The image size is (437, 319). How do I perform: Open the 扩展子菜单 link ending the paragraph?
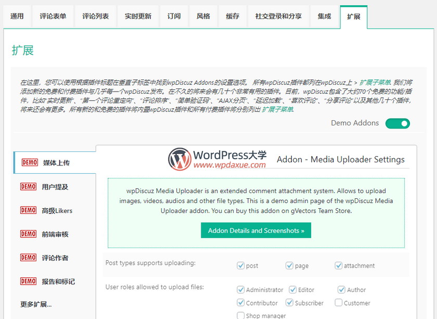[x=277, y=109]
